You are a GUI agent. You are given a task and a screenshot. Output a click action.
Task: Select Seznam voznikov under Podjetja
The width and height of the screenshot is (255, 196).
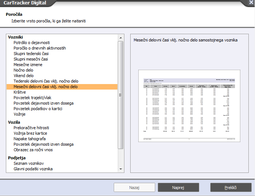[29, 163]
